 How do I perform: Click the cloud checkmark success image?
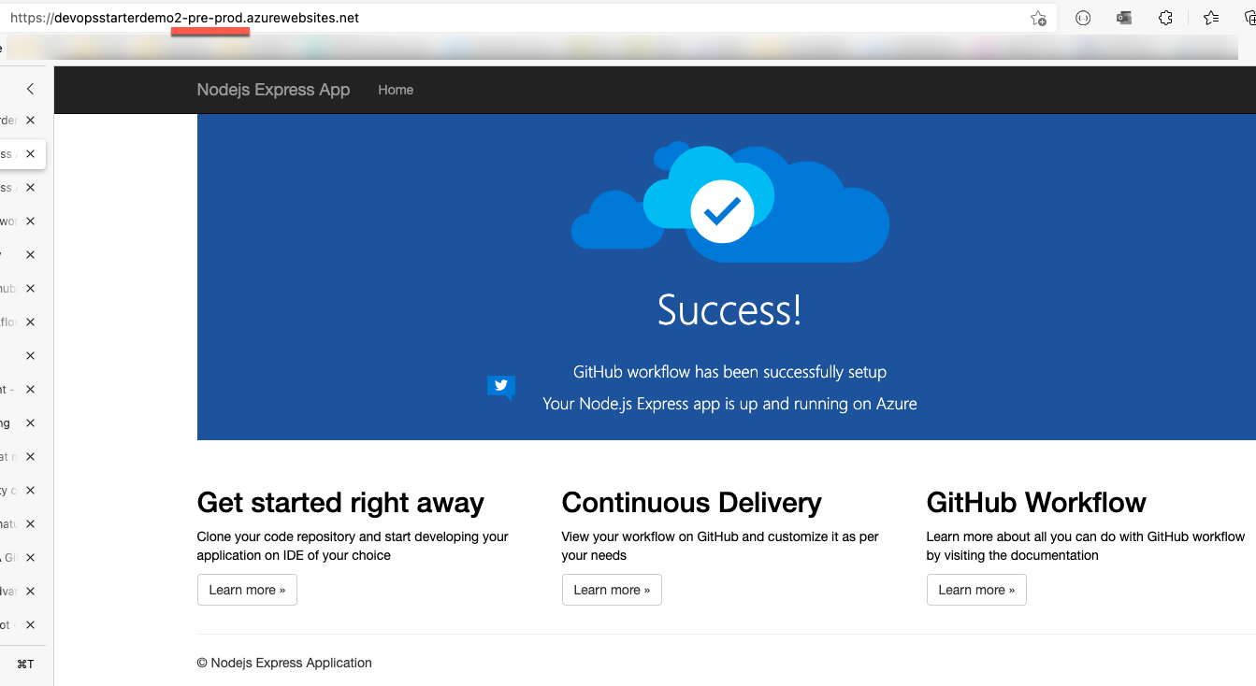(x=729, y=204)
